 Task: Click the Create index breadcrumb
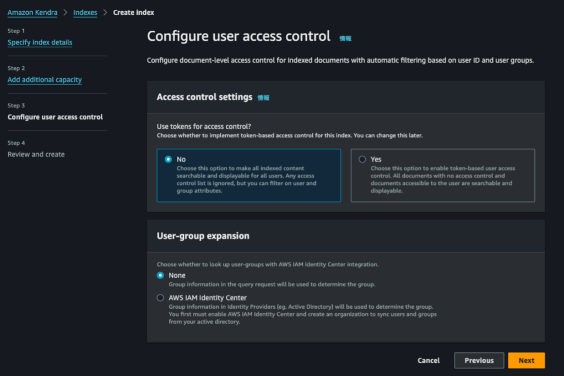[x=133, y=12]
